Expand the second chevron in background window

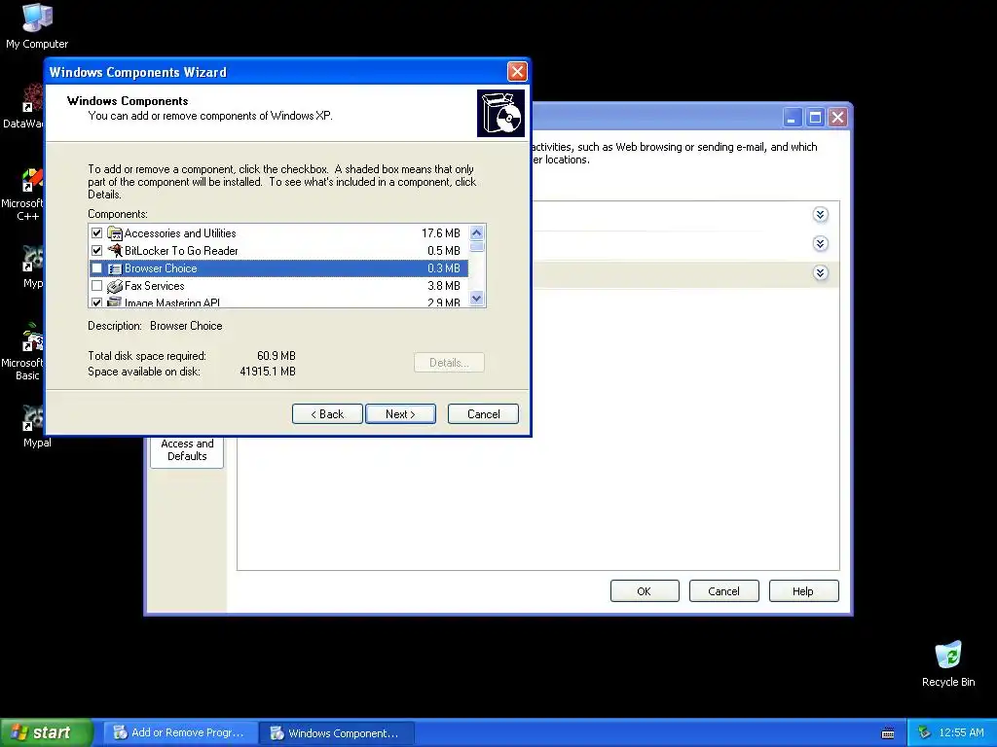click(820, 244)
